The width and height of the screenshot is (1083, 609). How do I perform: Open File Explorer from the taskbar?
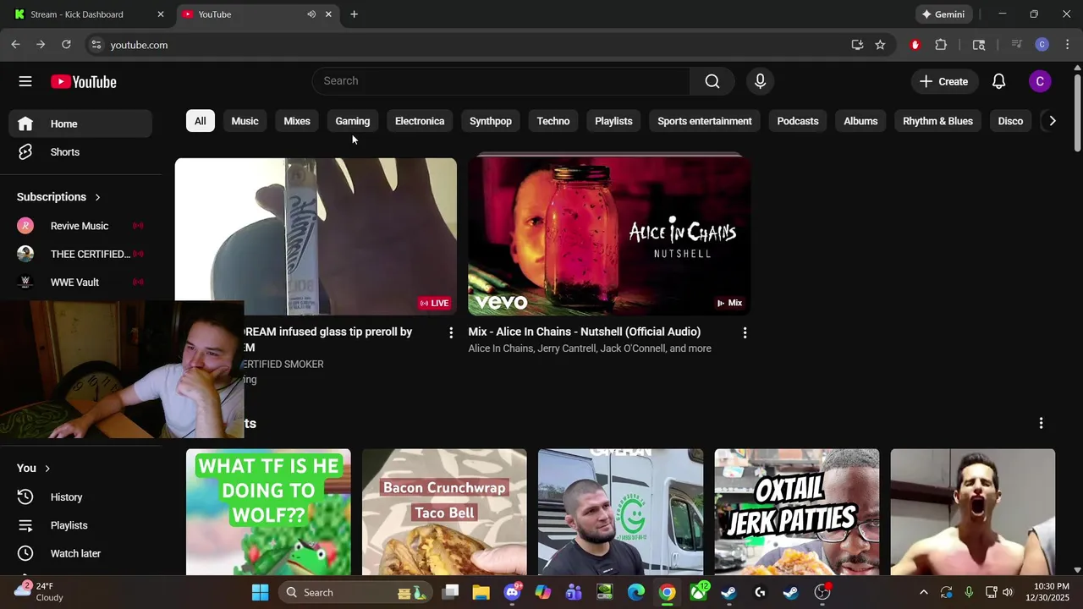481,592
